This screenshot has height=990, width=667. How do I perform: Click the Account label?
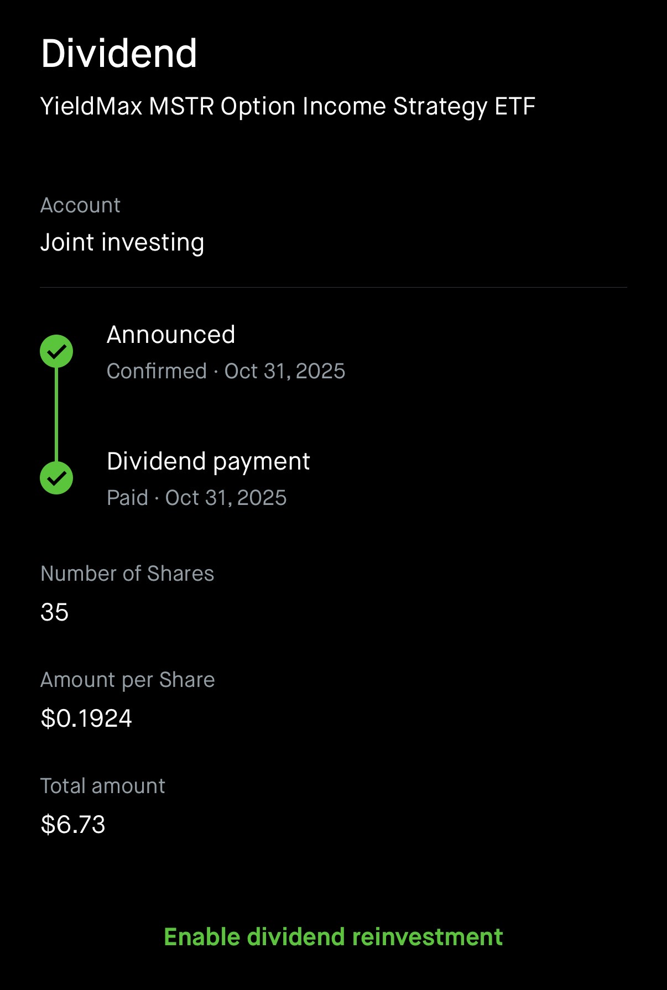click(80, 205)
